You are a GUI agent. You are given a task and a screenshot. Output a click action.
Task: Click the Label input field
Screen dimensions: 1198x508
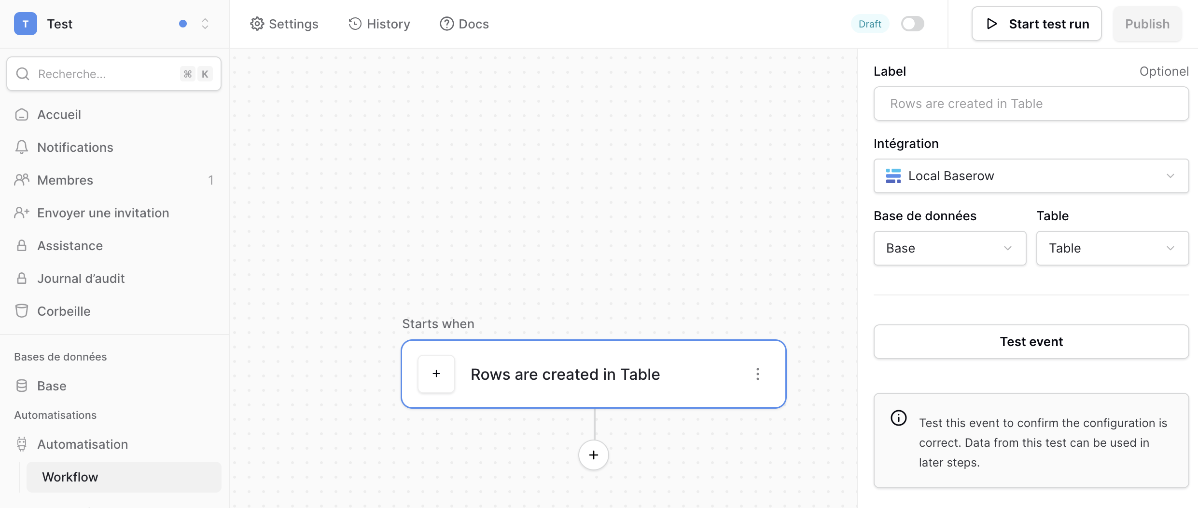click(1031, 104)
